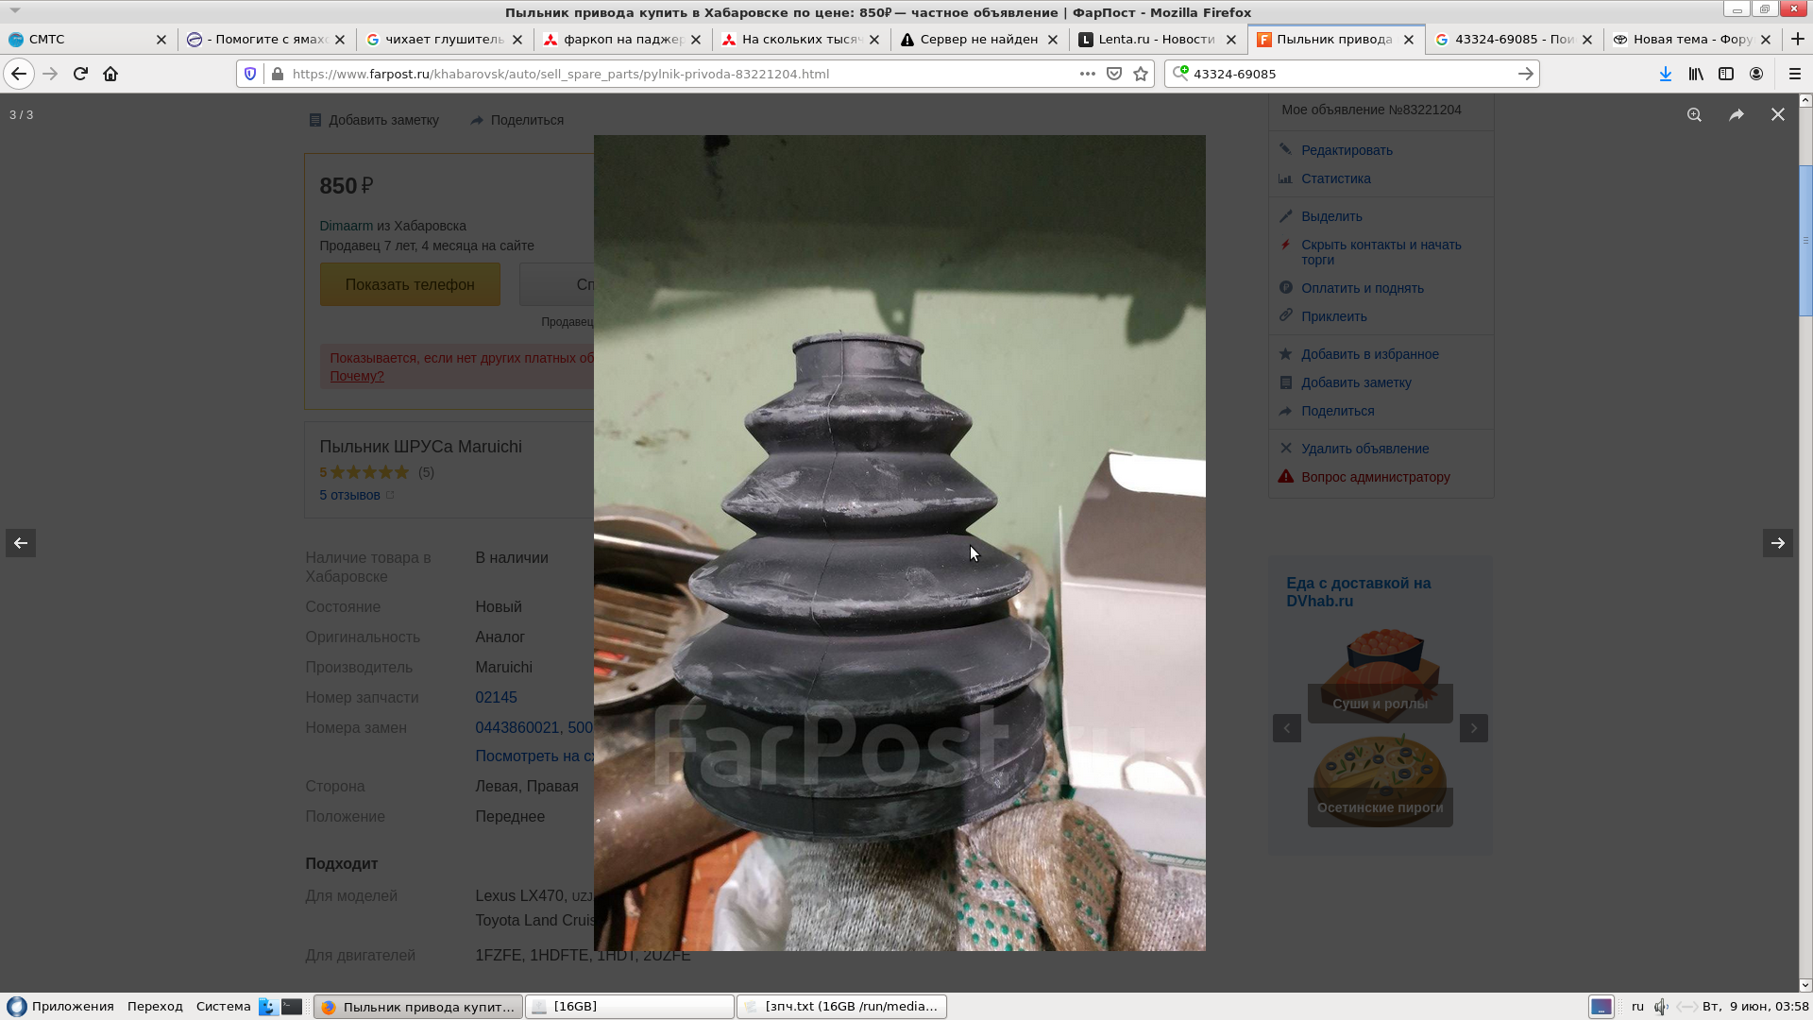The image size is (1813, 1020).
Task: Open the part number '02145' link
Action: coord(496,698)
